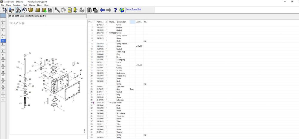This screenshot has height=139, width=299.
Task: Select the Screw plug row
Action: tap(118, 52)
